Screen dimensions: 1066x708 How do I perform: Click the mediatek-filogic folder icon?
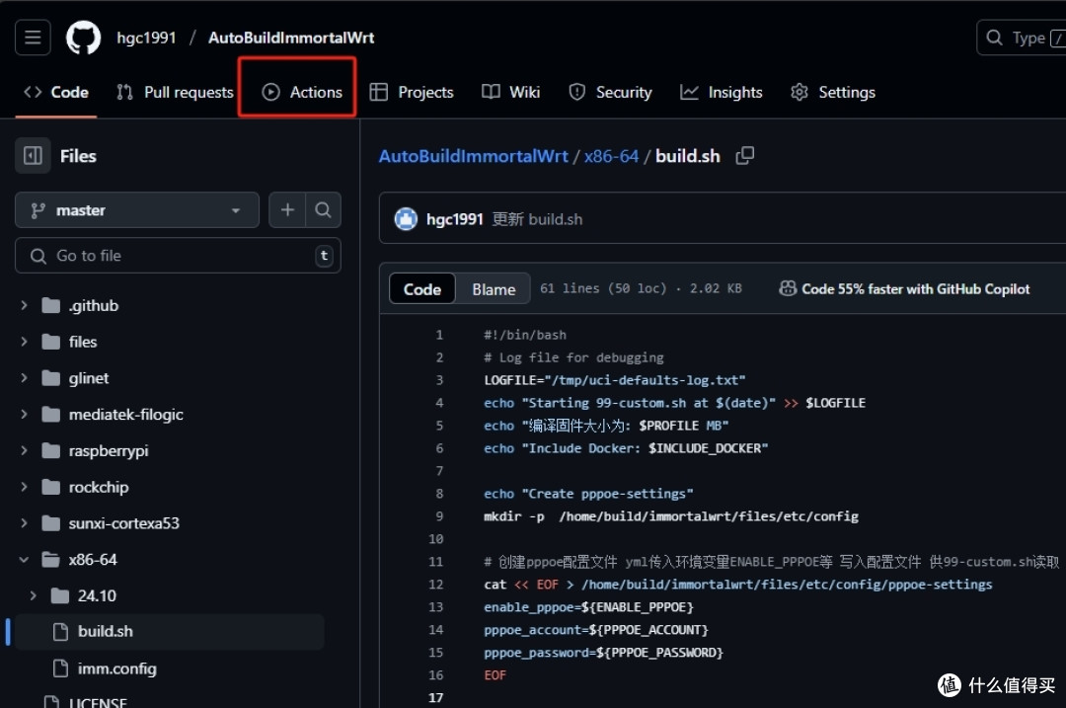pyautogui.click(x=51, y=414)
